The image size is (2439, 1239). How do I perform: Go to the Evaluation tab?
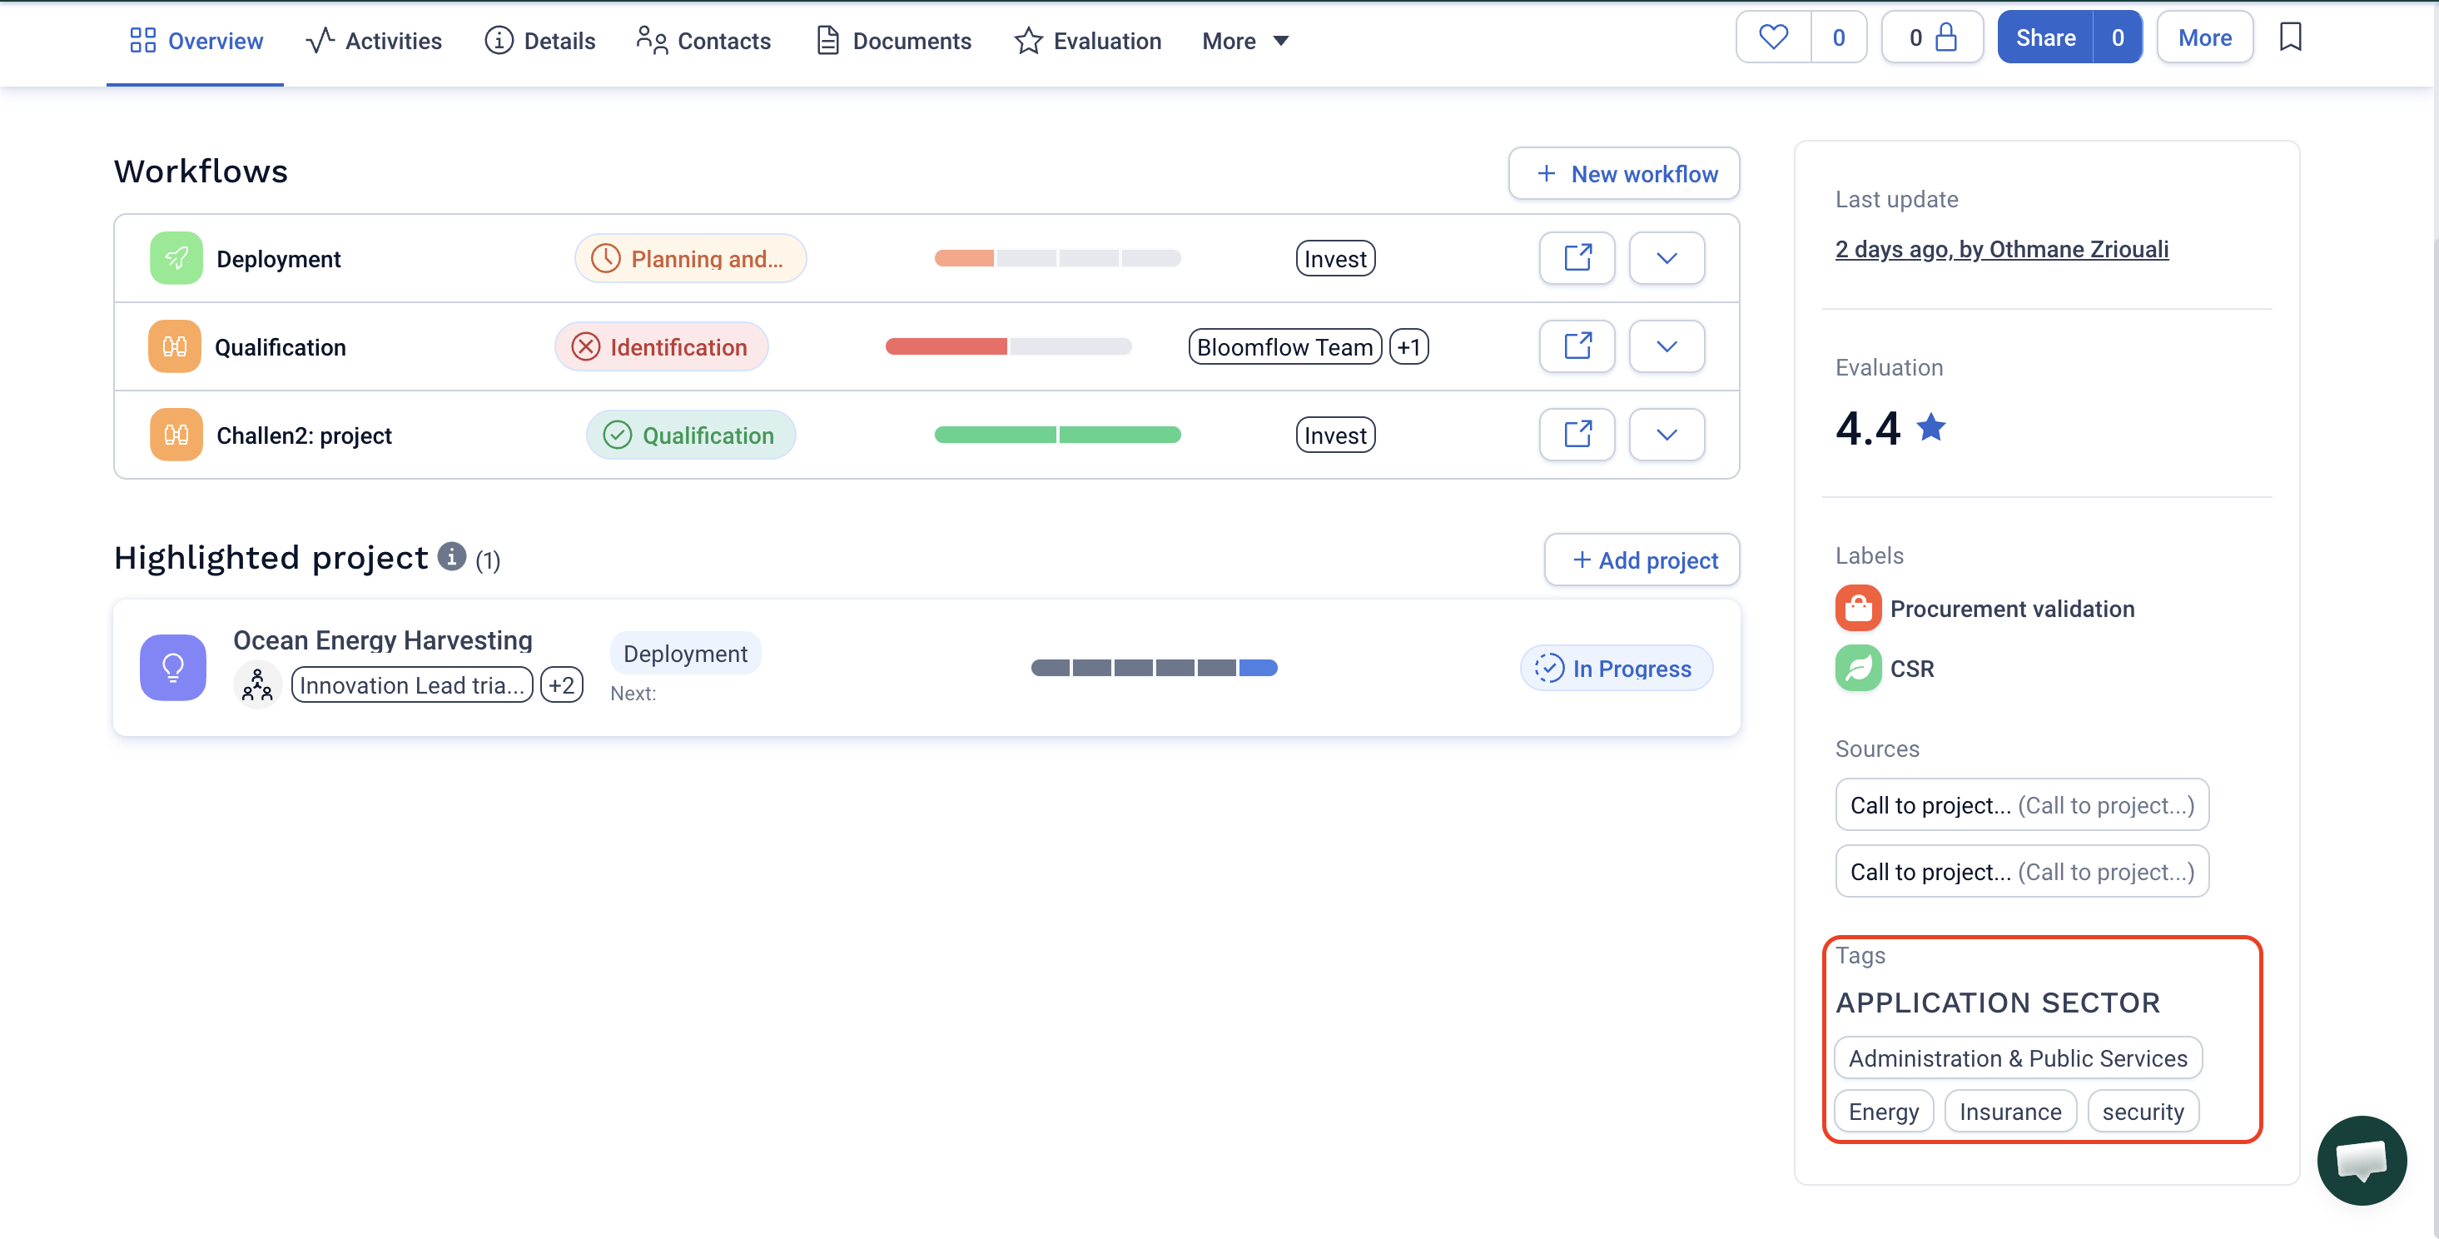coord(1088,41)
